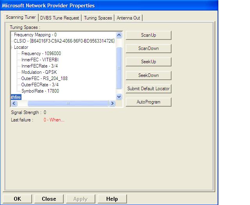Image resolution: width=250 pixels, height=205 pixels.
Task: Collapse the Locator tree node
Action: coord(11,47)
